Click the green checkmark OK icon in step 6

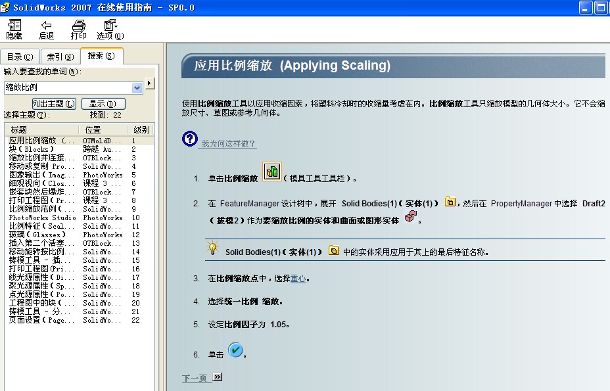coord(235,350)
